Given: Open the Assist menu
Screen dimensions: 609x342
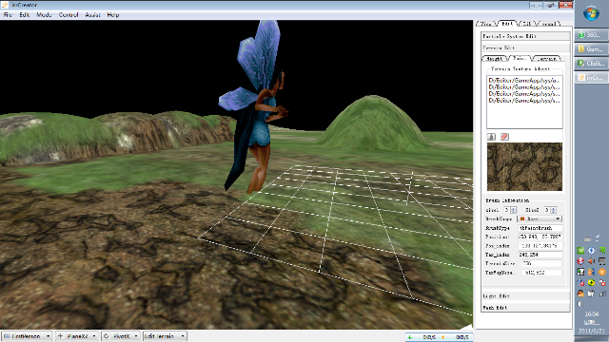Looking at the screenshot, I should pos(92,15).
